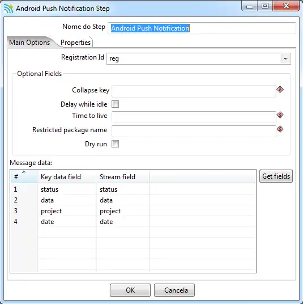Select the 'status' Stream field cell
This screenshot has height=304, width=303.
pos(123,189)
